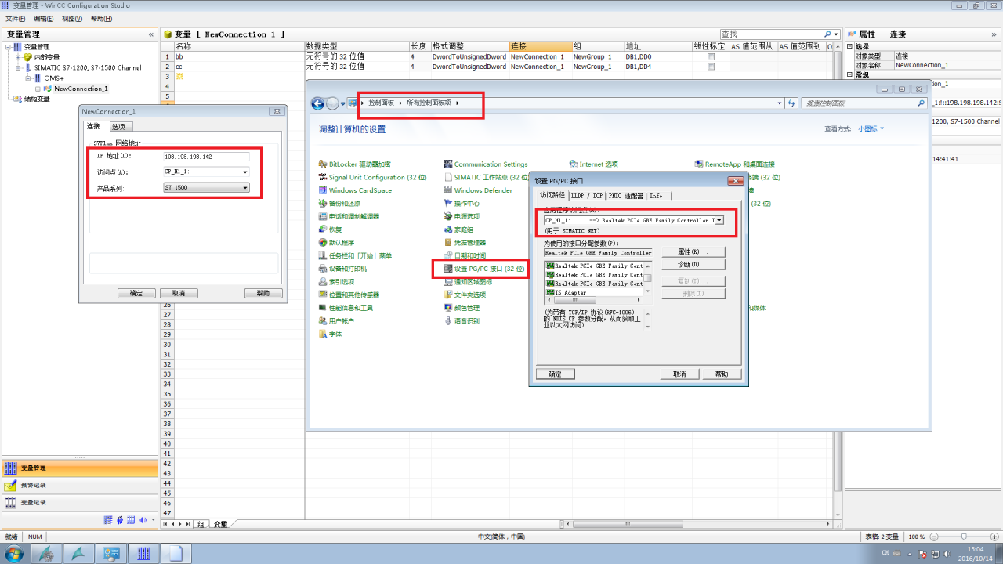The image size is (1003, 564).
Task: Click 取消 in NewConnection_1 dialog
Action: tap(179, 293)
